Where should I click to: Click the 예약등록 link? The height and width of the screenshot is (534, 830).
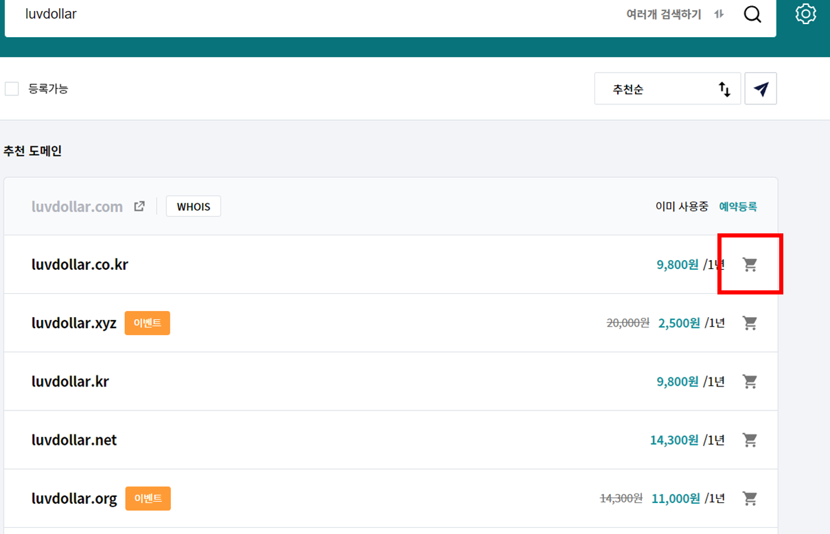738,206
